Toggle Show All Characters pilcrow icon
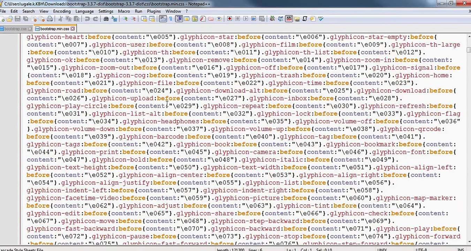The width and height of the screenshot is (471, 251). tap(170, 19)
